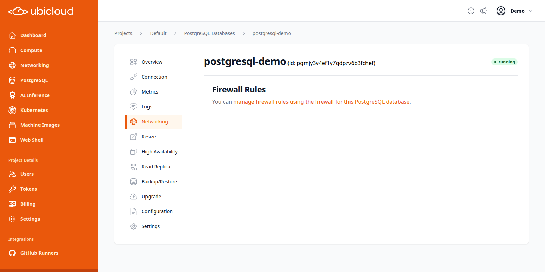The width and height of the screenshot is (545, 272).
Task: Click the Firewall Rules heading
Action: pyautogui.click(x=239, y=90)
